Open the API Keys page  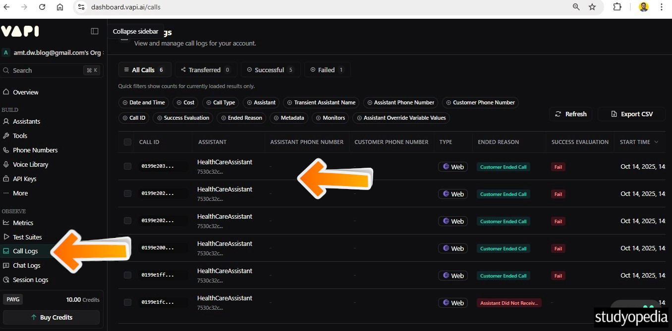click(x=24, y=179)
